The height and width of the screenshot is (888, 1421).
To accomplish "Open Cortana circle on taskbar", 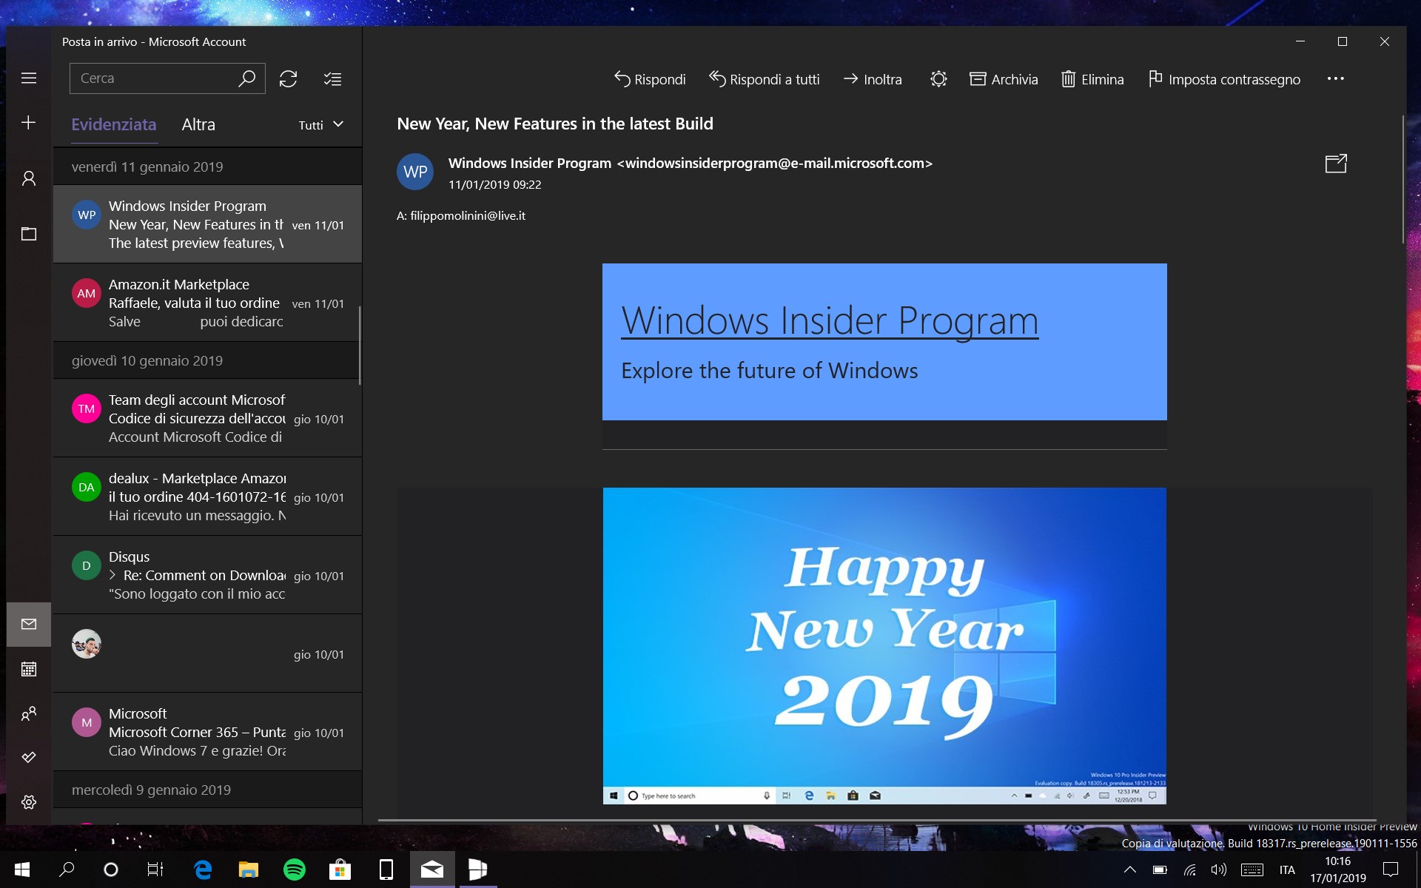I will tap(111, 869).
